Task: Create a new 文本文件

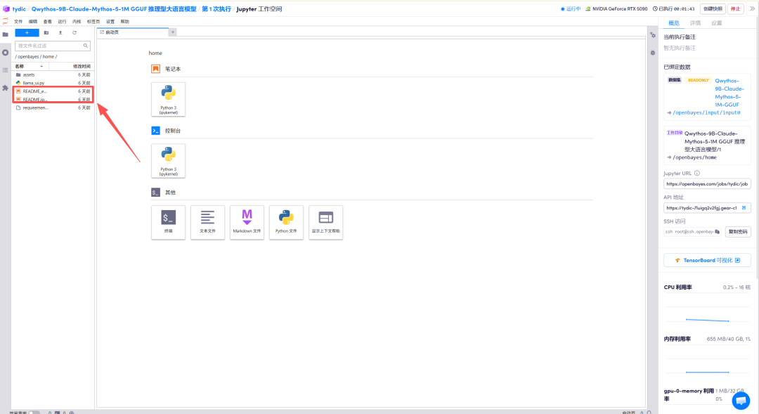Action: click(x=207, y=222)
